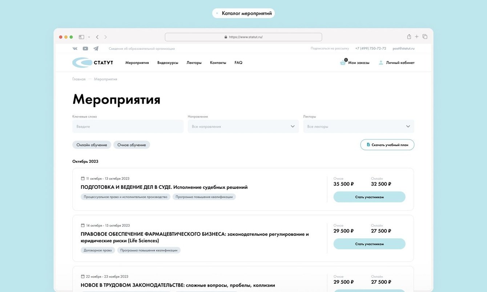Click the Октябрь 2023 month heading
The image size is (487, 292).
[85, 162]
